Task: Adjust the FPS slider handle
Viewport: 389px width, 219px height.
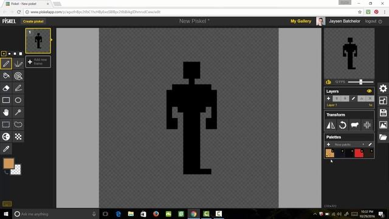Action: [x=361, y=82]
